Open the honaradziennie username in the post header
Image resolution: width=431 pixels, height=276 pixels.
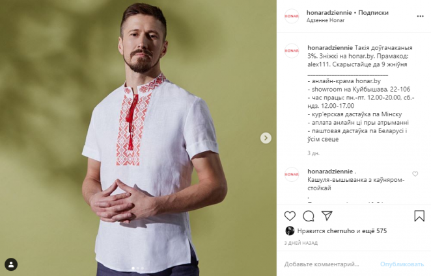point(329,12)
